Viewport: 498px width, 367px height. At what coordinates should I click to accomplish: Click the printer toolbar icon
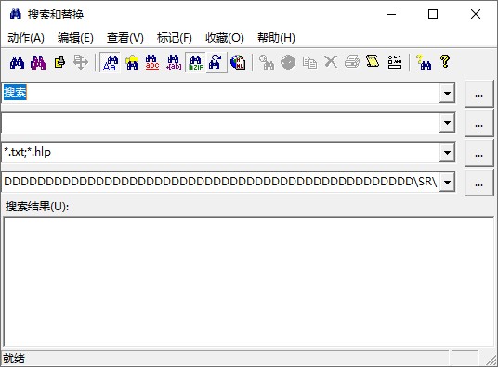pyautogui.click(x=352, y=62)
